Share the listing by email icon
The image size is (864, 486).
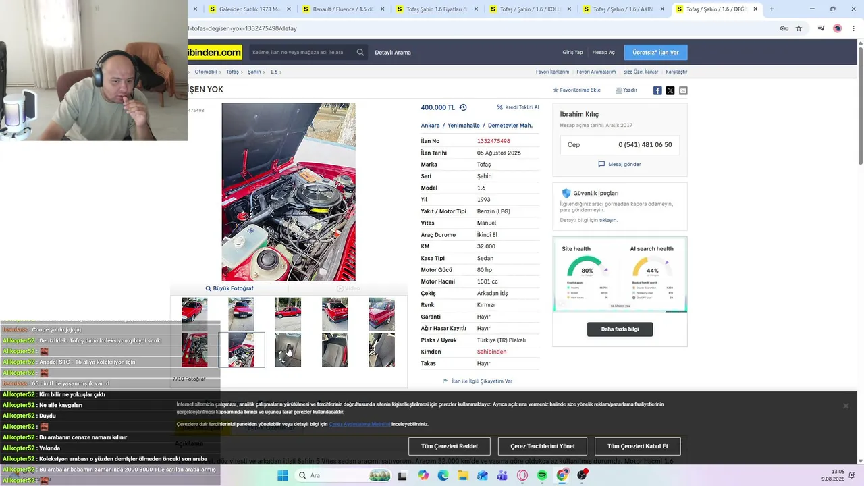point(683,90)
